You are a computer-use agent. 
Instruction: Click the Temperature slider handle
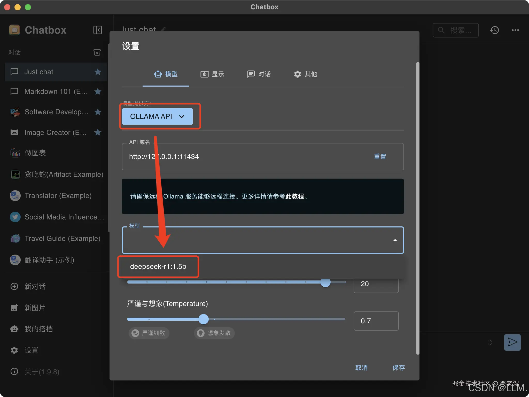[x=204, y=319]
